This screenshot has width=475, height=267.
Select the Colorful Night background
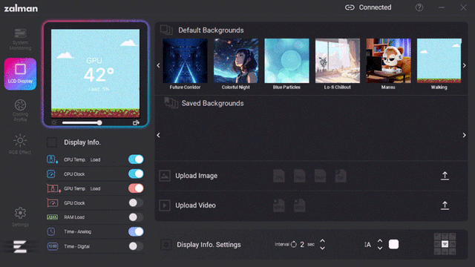236,64
